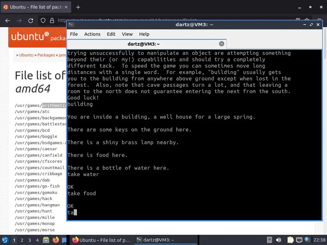Click the webpage vertical scrollbar
327x245 pixels.
coord(325,44)
